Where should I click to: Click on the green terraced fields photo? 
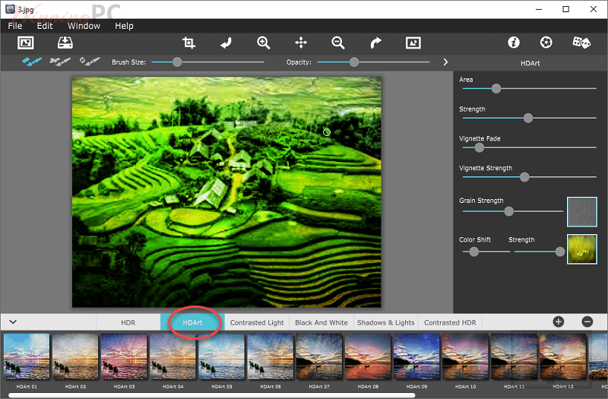point(226,192)
